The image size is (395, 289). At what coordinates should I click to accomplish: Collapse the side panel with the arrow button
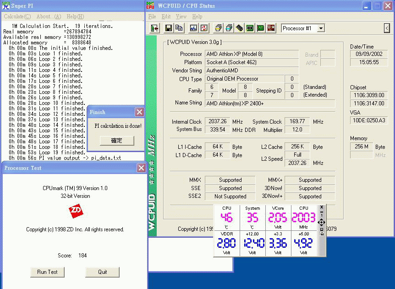[387, 28]
